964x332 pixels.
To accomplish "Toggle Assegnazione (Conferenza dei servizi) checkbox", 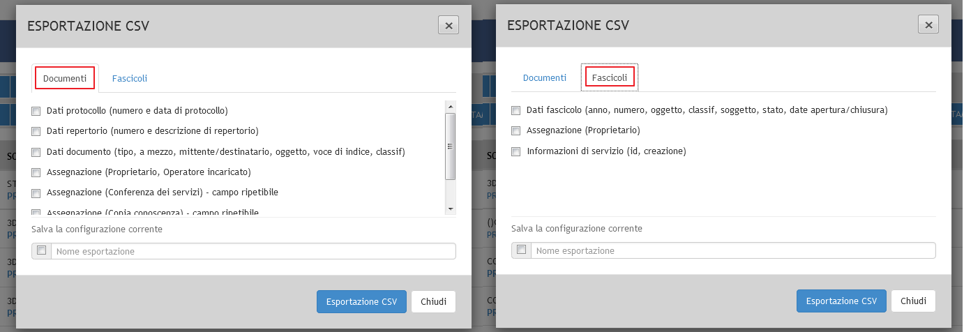I will click(36, 193).
